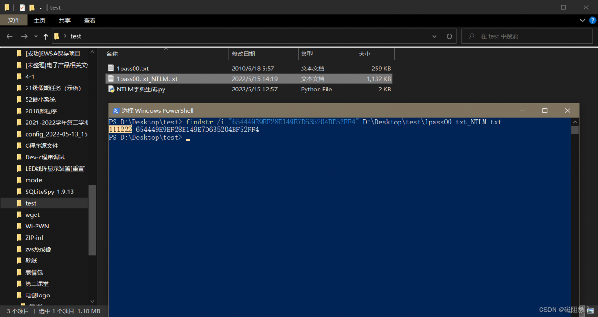
Task: Go back in Explorer navigation
Action: click(x=9, y=36)
